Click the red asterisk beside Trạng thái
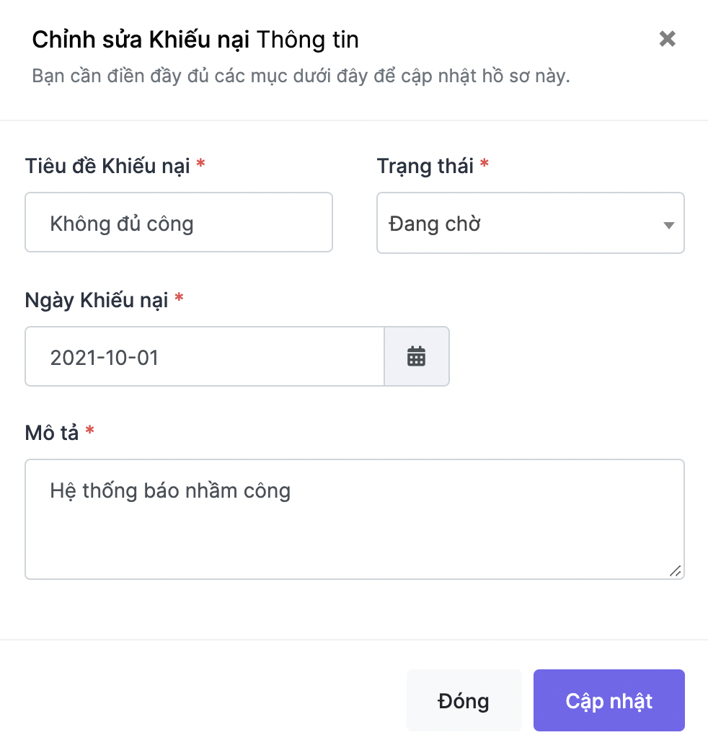The image size is (708, 753). [484, 164]
